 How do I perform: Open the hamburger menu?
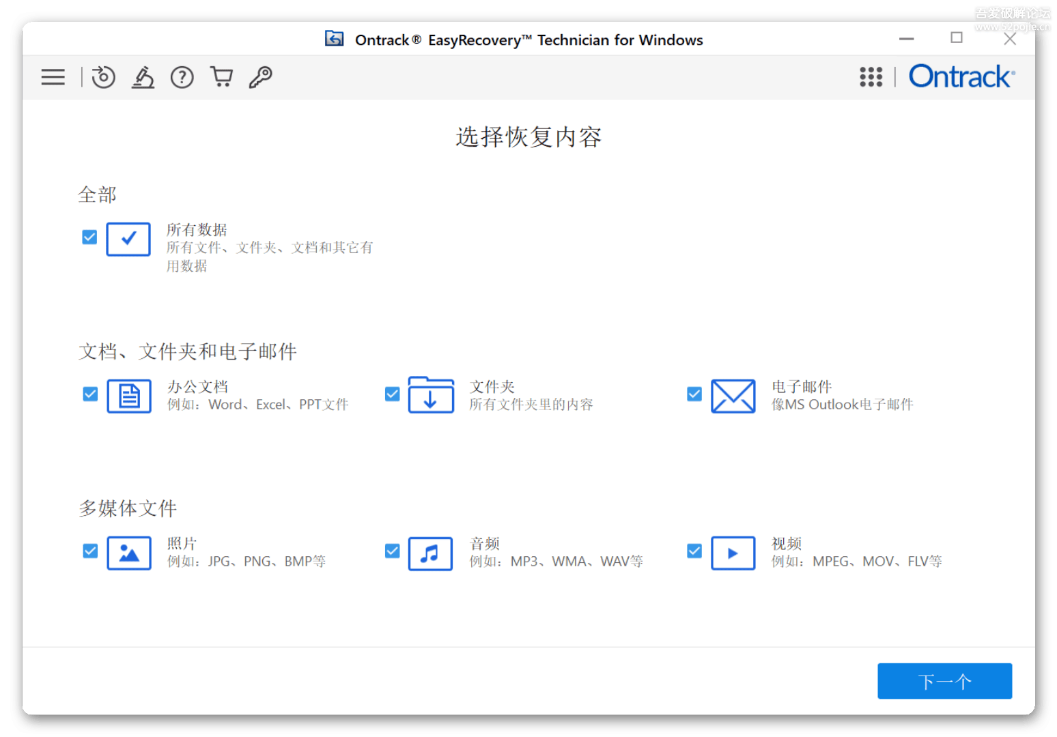point(53,77)
